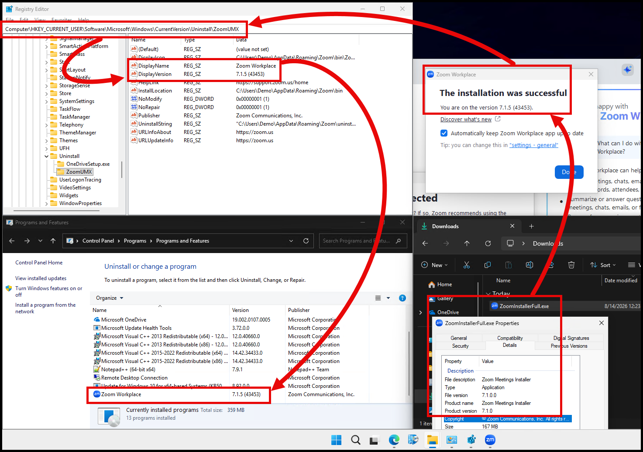Click the Registry Editor address bar

tap(125, 29)
